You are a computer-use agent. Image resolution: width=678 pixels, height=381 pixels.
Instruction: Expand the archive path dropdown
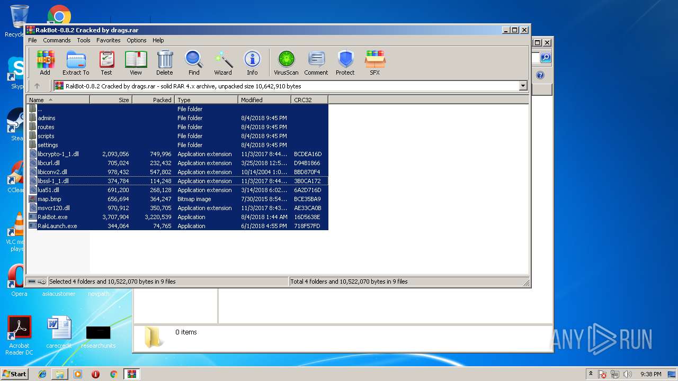(523, 86)
